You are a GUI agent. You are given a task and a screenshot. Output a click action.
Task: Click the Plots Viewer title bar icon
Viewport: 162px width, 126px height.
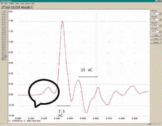tap(1, 1)
